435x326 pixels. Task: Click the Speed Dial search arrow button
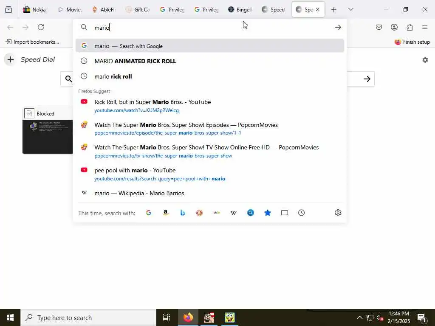point(367,79)
